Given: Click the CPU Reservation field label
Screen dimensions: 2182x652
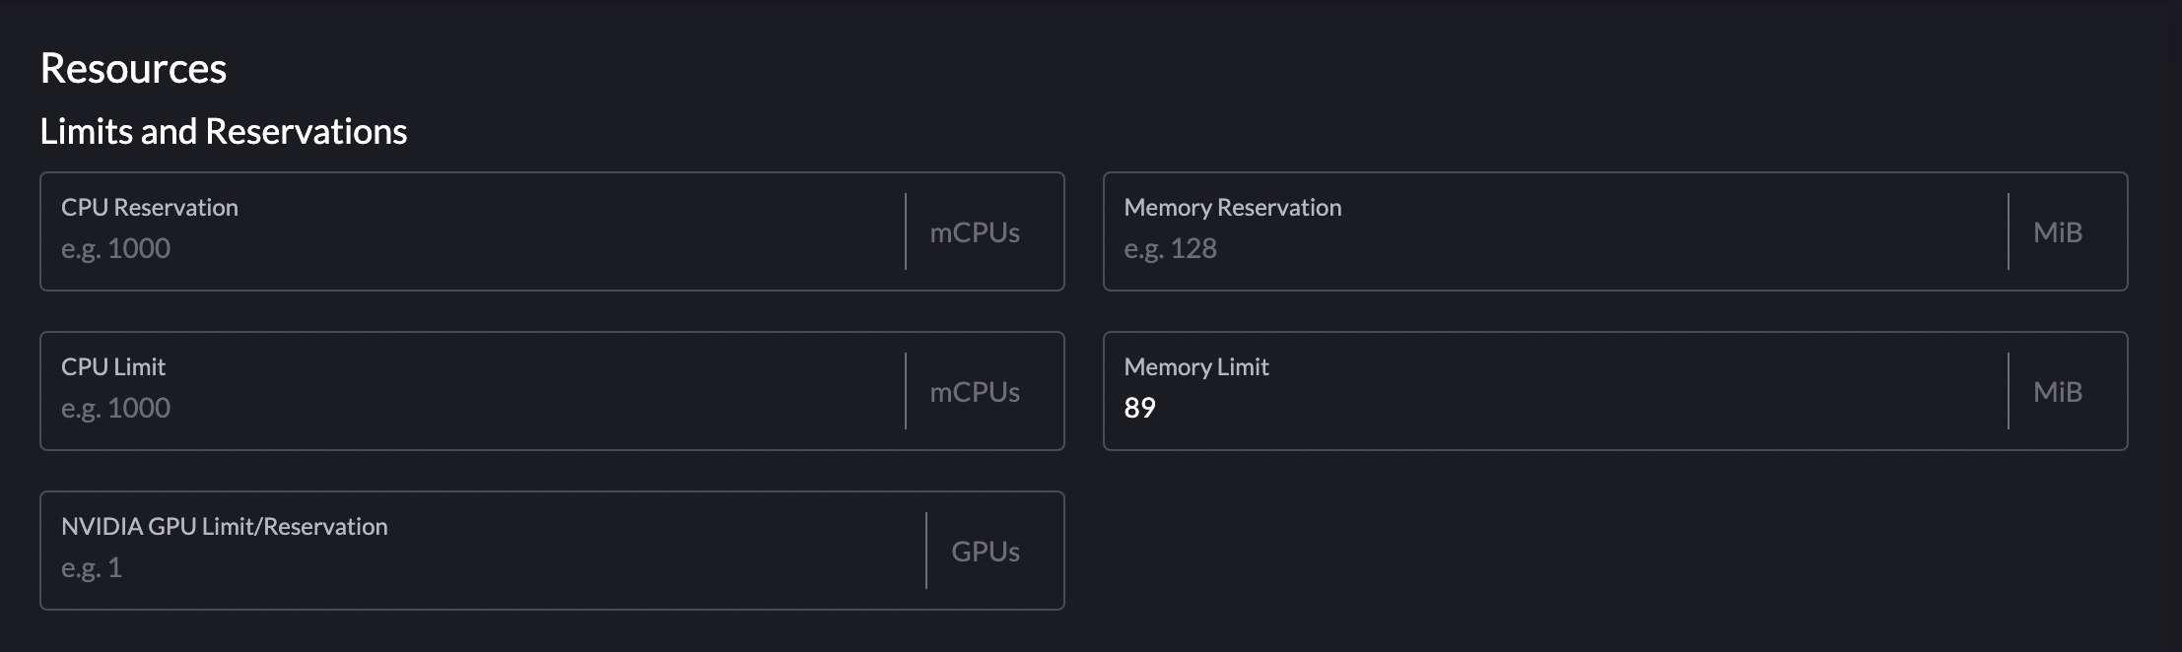Looking at the screenshot, I should pos(150,207).
